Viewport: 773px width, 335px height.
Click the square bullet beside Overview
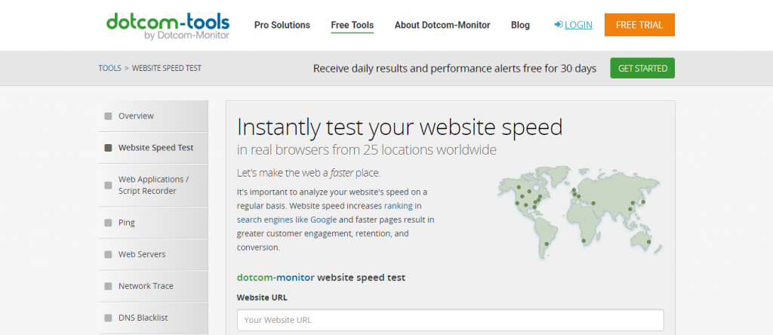108,116
